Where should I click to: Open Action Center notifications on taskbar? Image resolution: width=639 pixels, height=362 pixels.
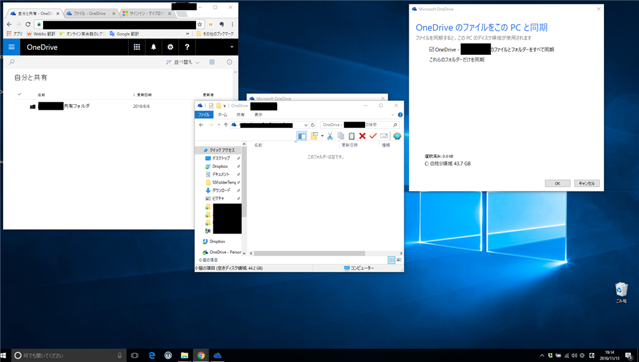pyautogui.click(x=629, y=356)
